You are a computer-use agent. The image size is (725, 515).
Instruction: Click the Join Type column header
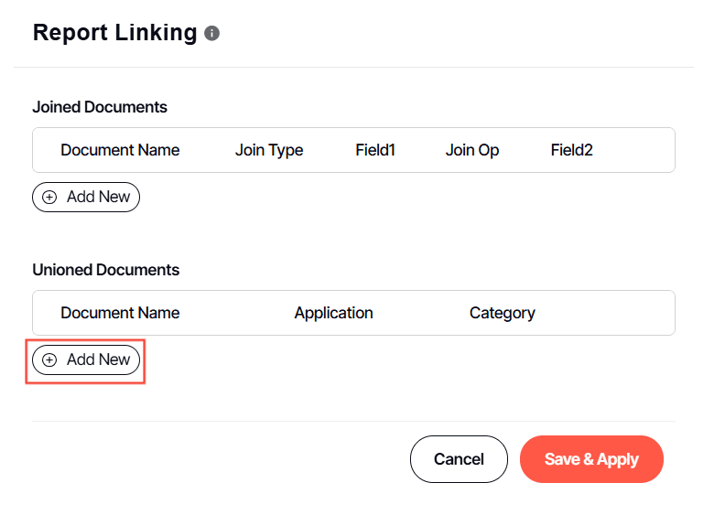(x=269, y=150)
